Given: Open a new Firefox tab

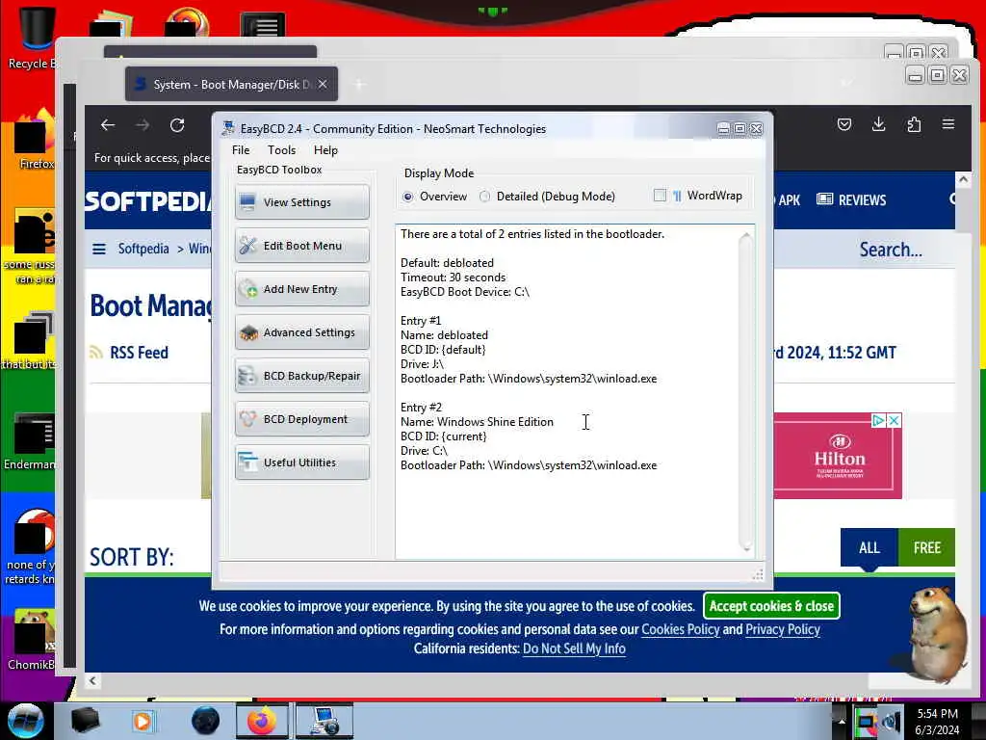Looking at the screenshot, I should pos(359,84).
